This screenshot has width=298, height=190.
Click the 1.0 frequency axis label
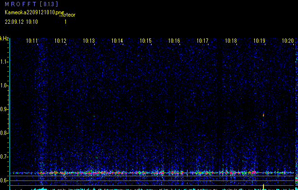(4, 85)
